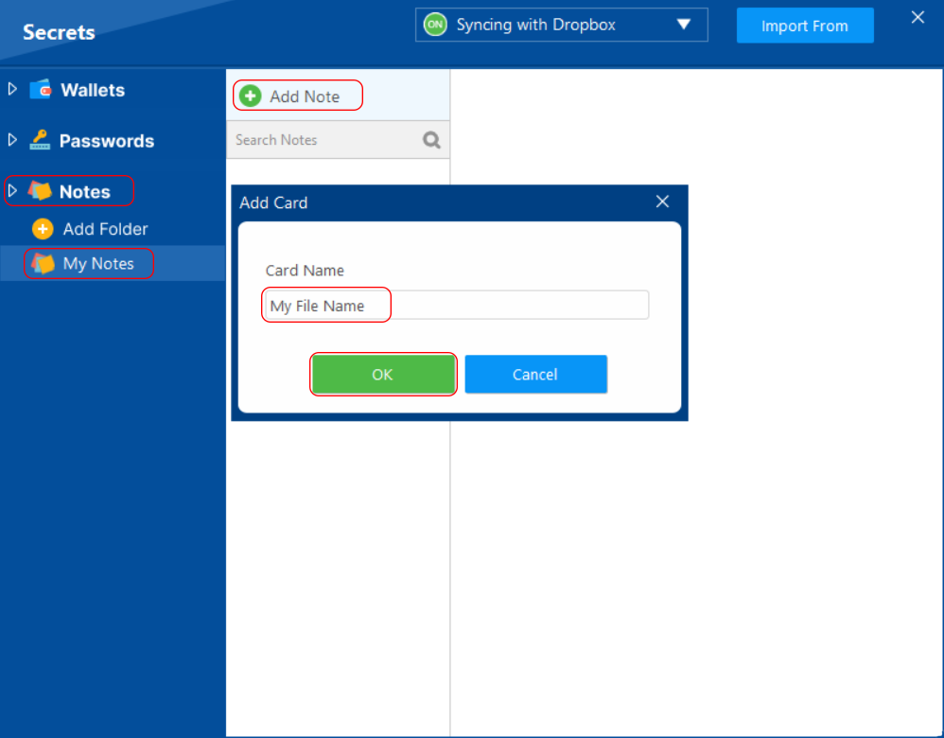Expand the Wallets tree section
Screen dimensions: 944x738
tap(12, 89)
